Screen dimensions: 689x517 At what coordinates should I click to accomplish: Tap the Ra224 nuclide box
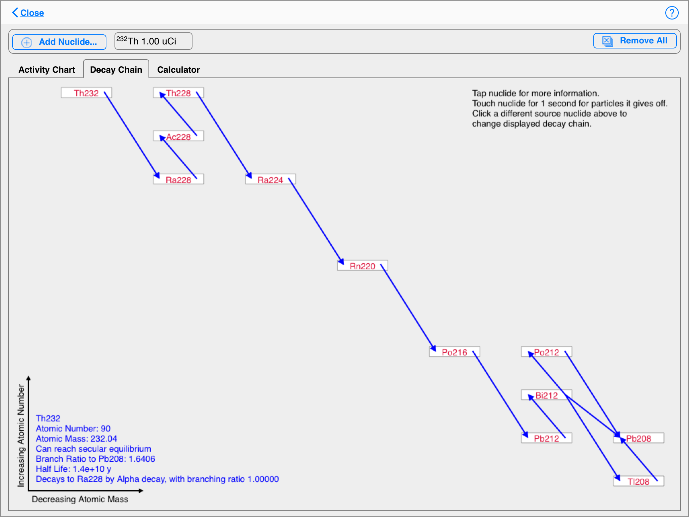click(x=270, y=179)
